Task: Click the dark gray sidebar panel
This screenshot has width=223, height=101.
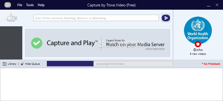Action: coord(11,43)
